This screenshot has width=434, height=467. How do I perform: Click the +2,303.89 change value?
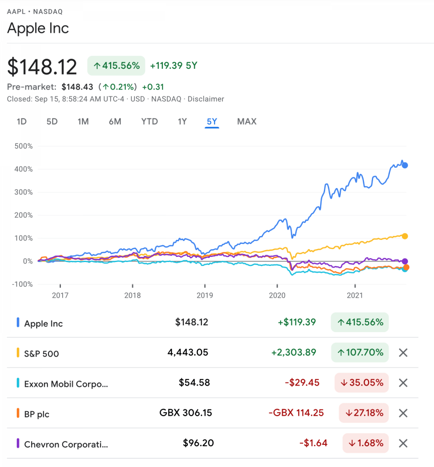click(294, 352)
